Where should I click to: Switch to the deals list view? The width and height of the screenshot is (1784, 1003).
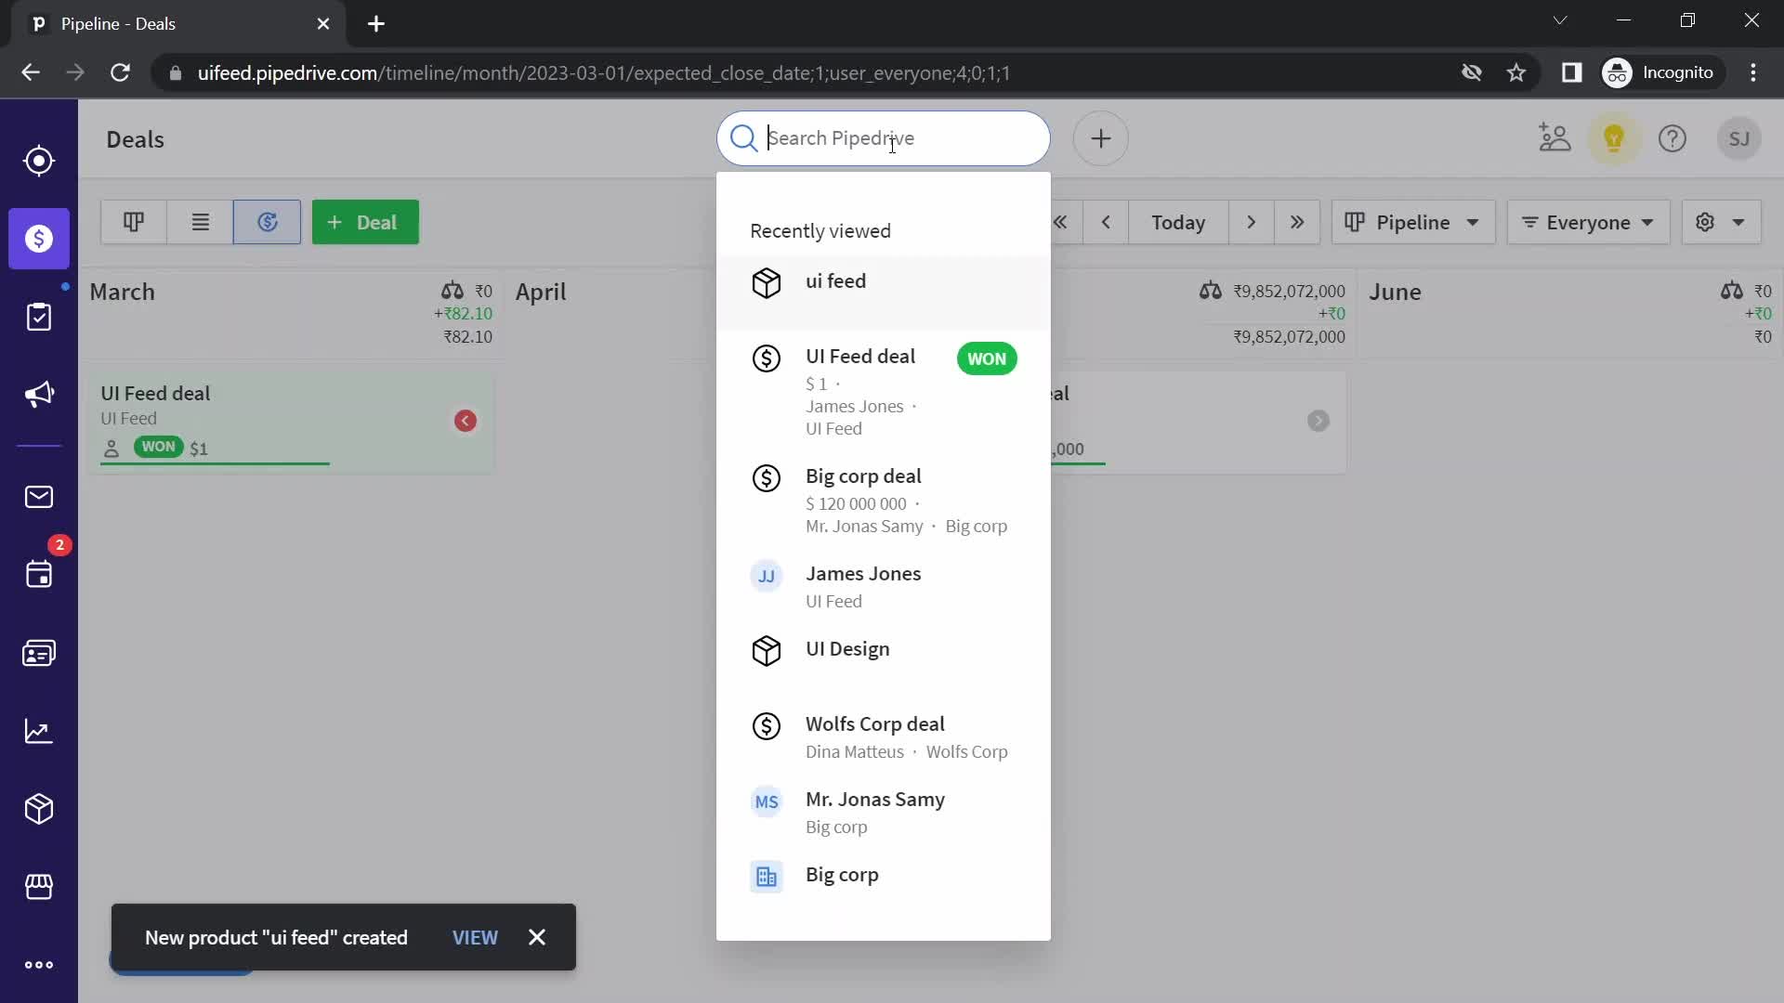click(x=200, y=222)
